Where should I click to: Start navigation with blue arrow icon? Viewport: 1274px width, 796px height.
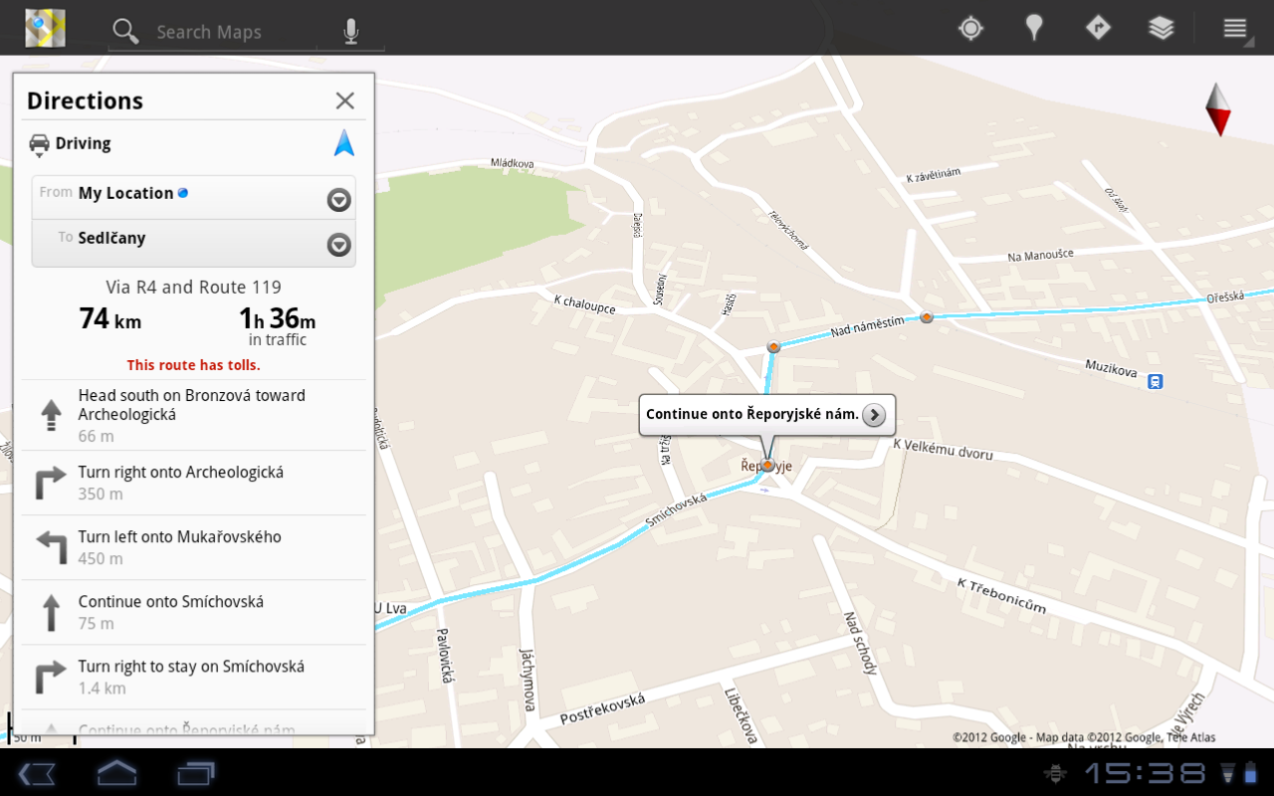[x=344, y=143]
